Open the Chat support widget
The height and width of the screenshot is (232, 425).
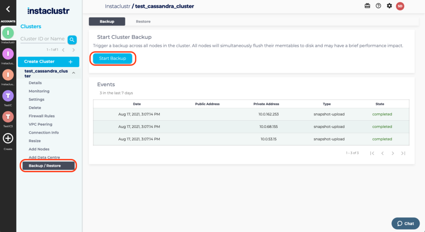[405, 223]
